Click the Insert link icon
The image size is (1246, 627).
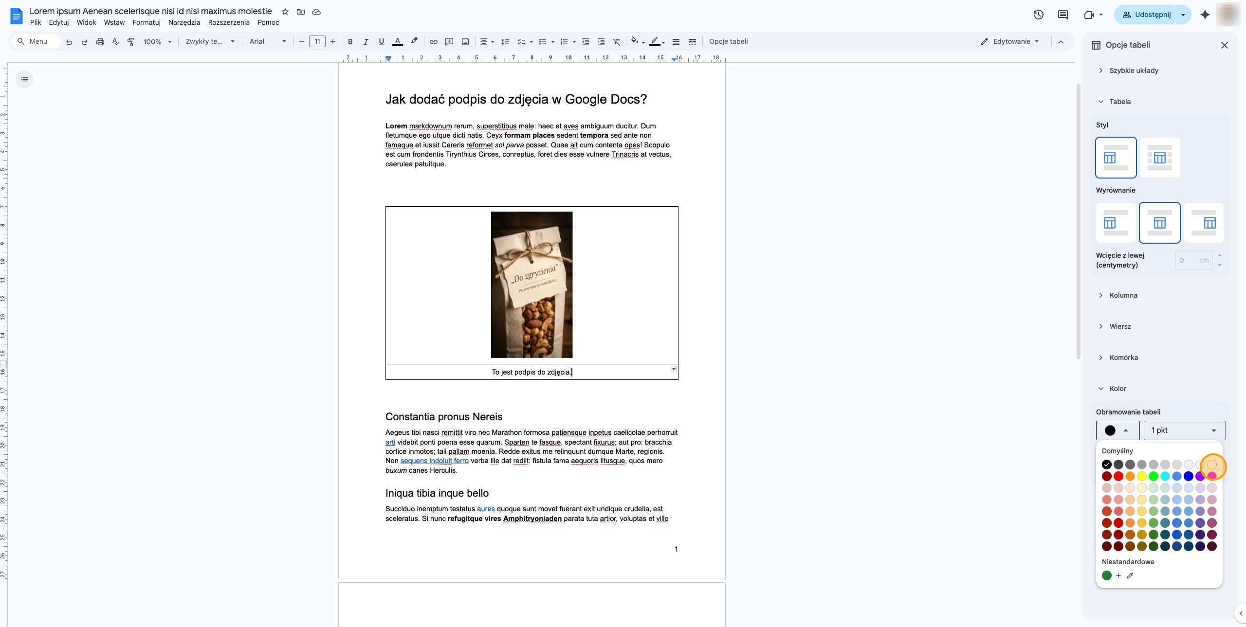[433, 42]
